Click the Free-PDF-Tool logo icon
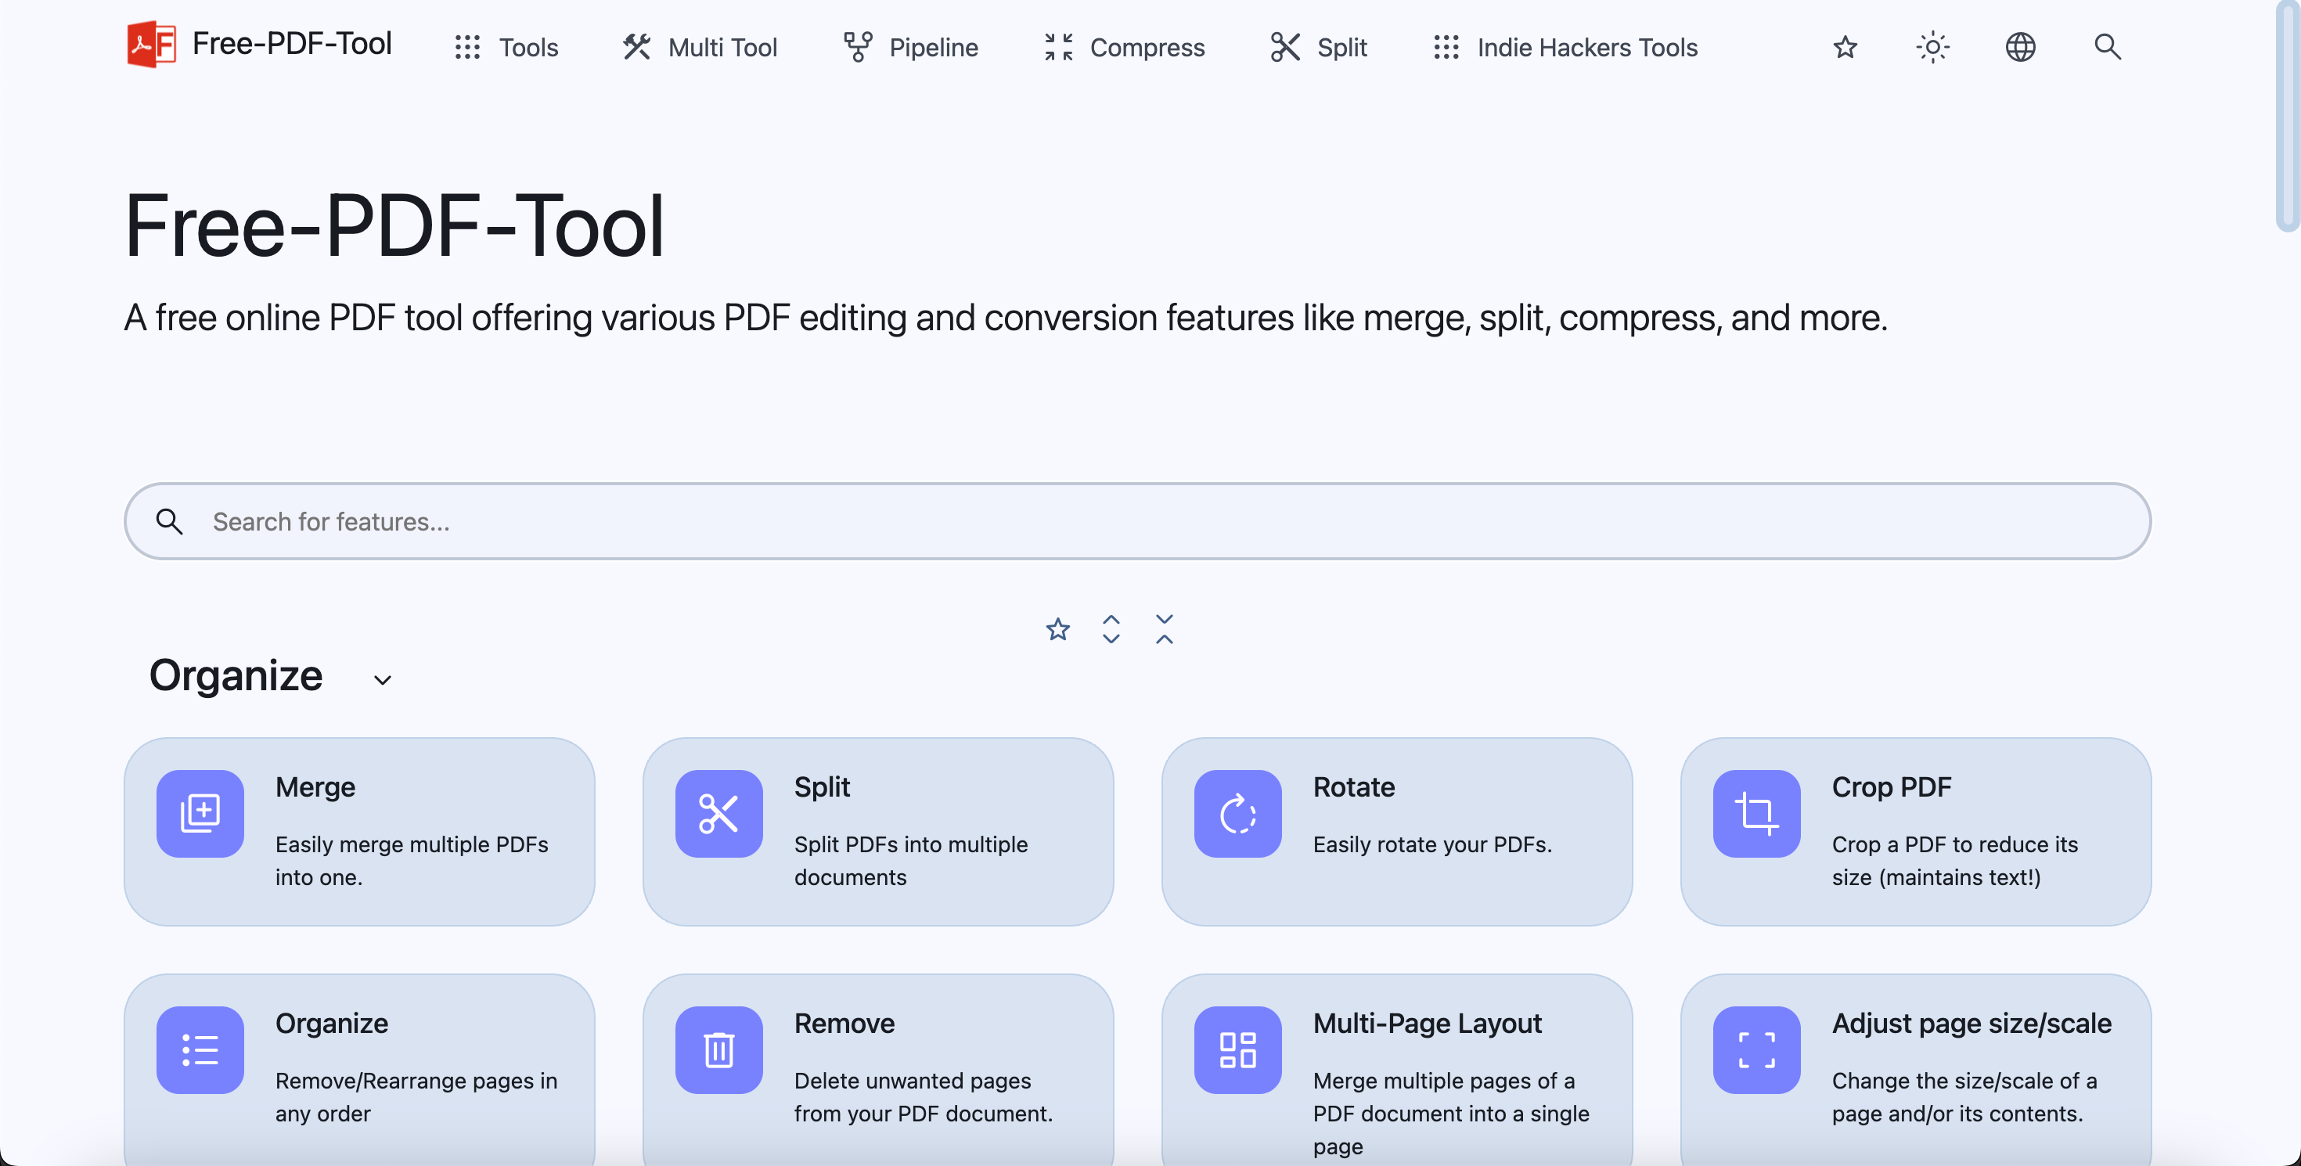The image size is (2301, 1166). coord(151,44)
